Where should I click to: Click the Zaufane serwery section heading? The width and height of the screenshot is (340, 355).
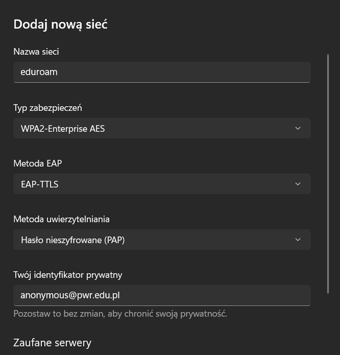point(52,343)
